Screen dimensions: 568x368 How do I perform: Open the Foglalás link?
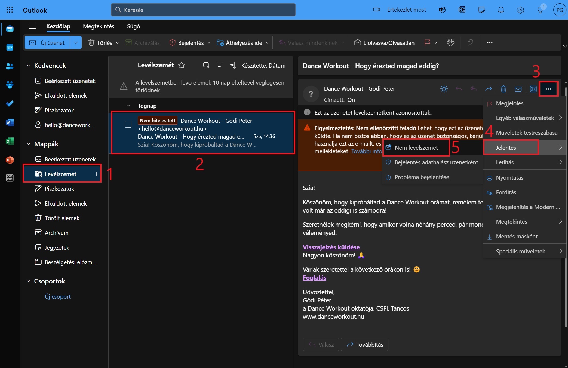click(x=314, y=278)
